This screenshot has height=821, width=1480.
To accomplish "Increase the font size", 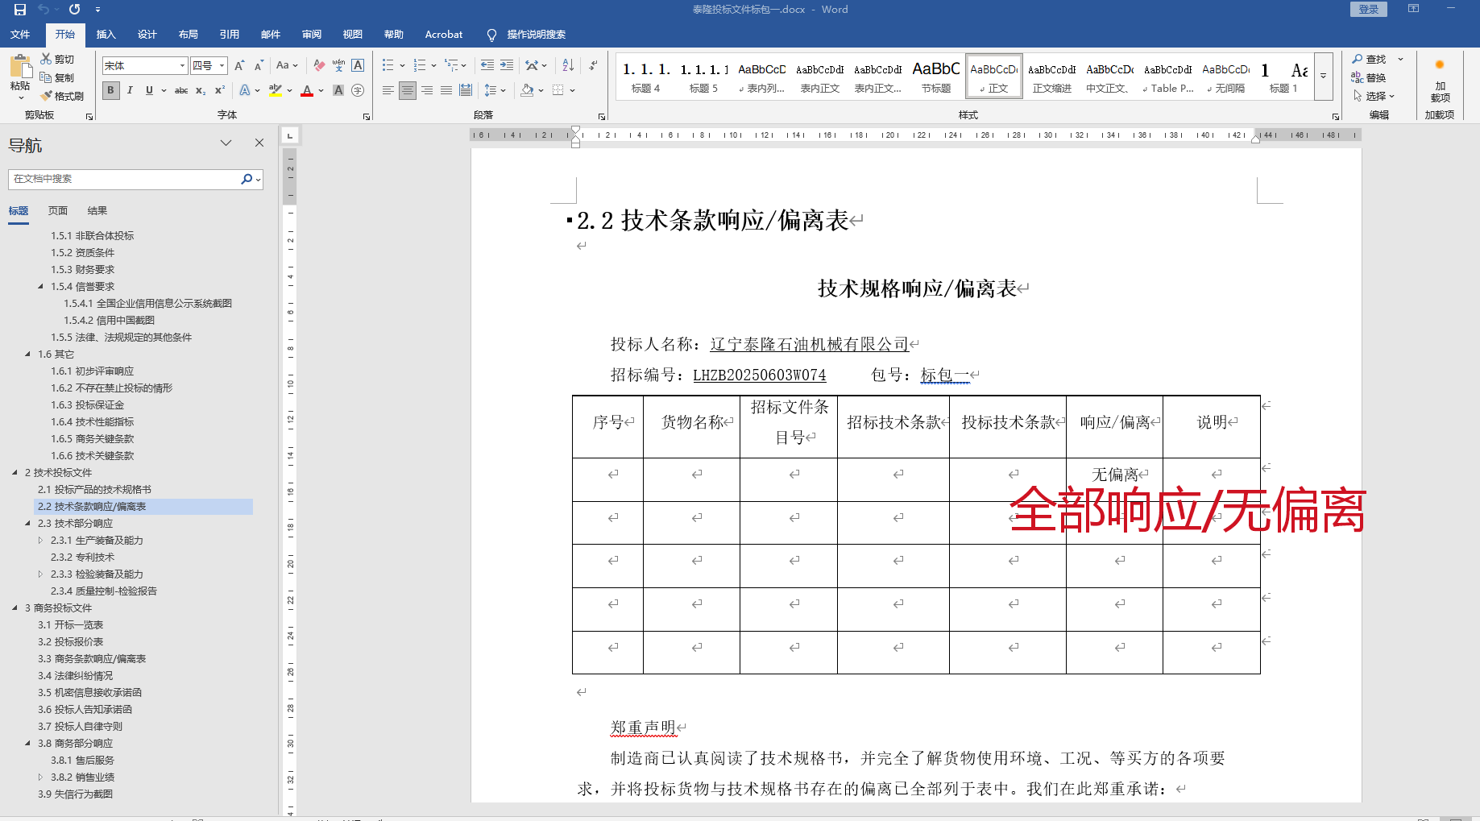I will coord(239,66).
